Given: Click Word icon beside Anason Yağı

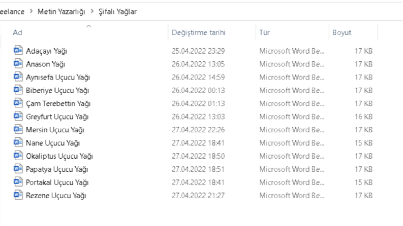Looking at the screenshot, I should [x=18, y=63].
